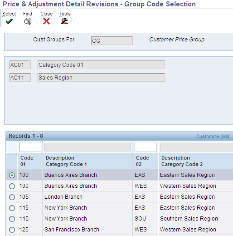Select the Buenos Aires WES row radio button
Screen dimensions: 233x236
click(12, 186)
